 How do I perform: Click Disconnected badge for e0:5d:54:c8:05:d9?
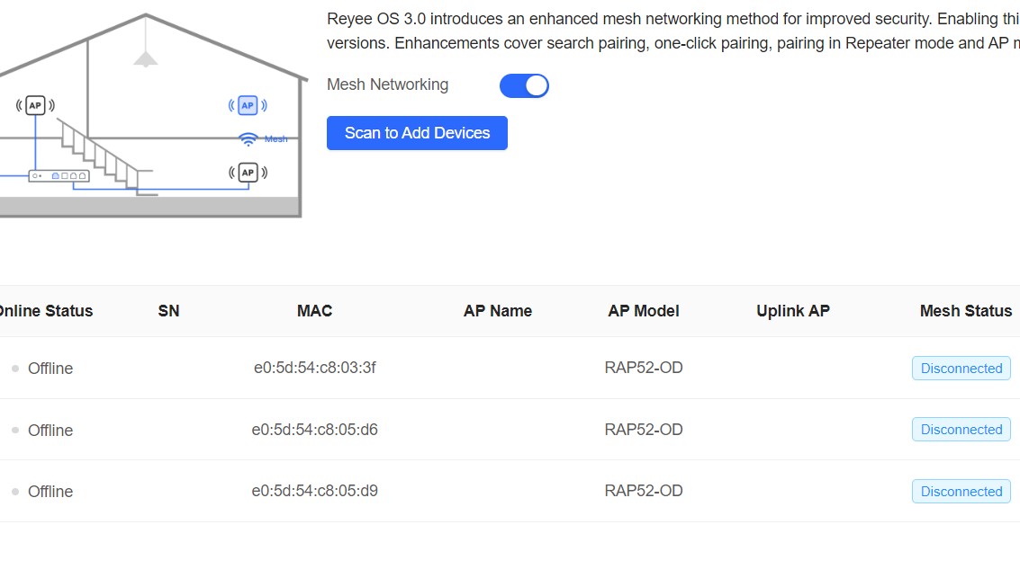click(x=961, y=492)
